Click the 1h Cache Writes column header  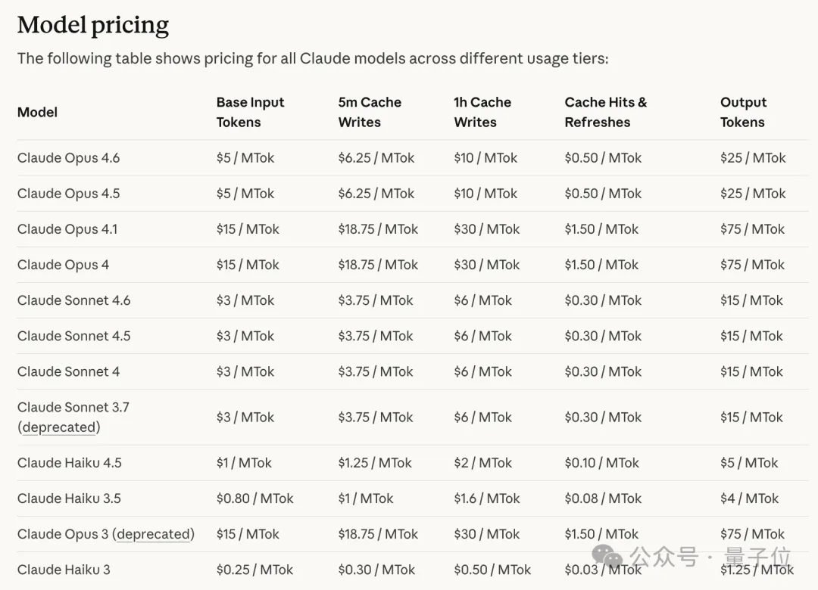[x=482, y=112]
